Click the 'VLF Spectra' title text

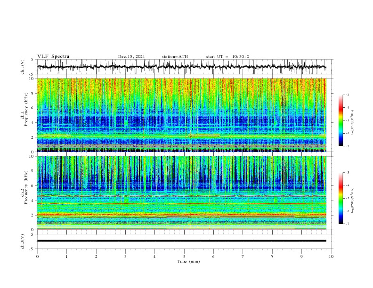(x=53, y=56)
